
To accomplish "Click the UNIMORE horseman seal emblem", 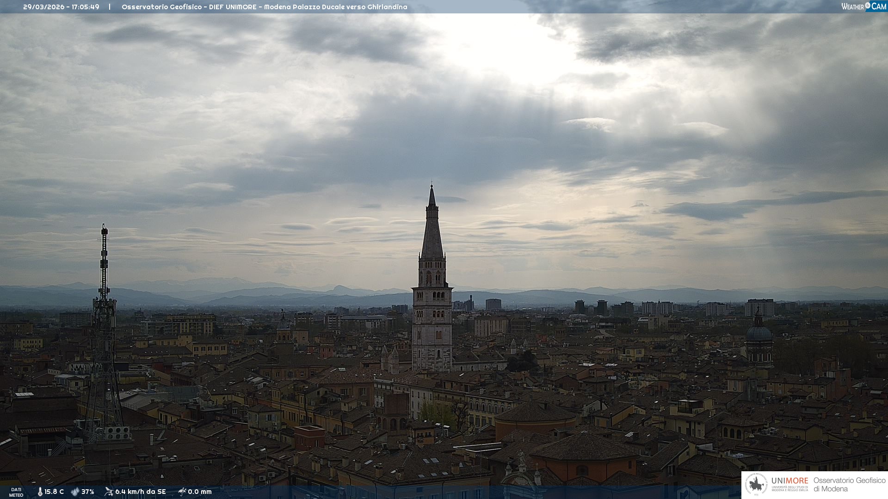I will click(x=757, y=485).
